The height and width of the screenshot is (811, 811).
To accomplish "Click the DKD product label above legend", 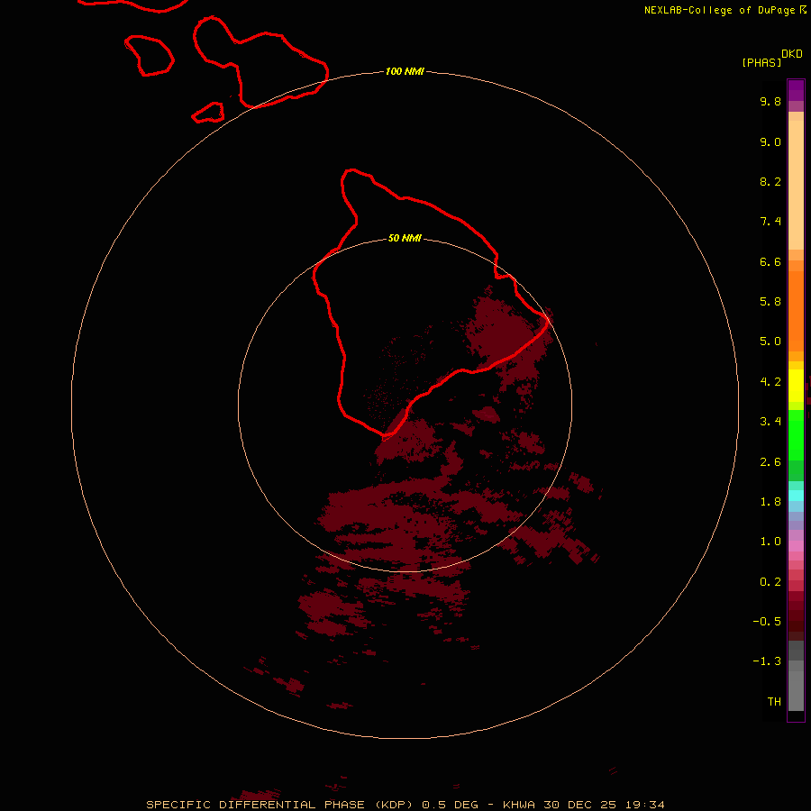I will [792, 54].
